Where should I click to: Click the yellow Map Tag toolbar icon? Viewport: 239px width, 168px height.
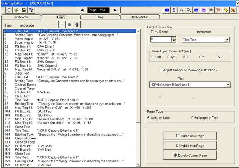pyautogui.click(x=226, y=10)
